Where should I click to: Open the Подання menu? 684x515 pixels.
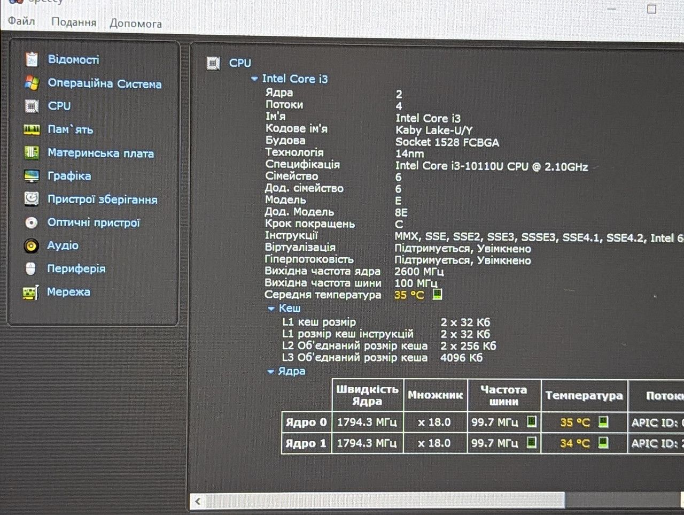[x=74, y=22]
